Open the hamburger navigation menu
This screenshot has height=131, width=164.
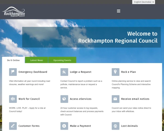tap(119, 11)
